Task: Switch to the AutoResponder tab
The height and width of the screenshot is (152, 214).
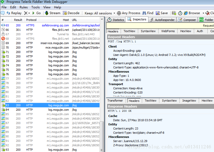Action: [162, 20]
